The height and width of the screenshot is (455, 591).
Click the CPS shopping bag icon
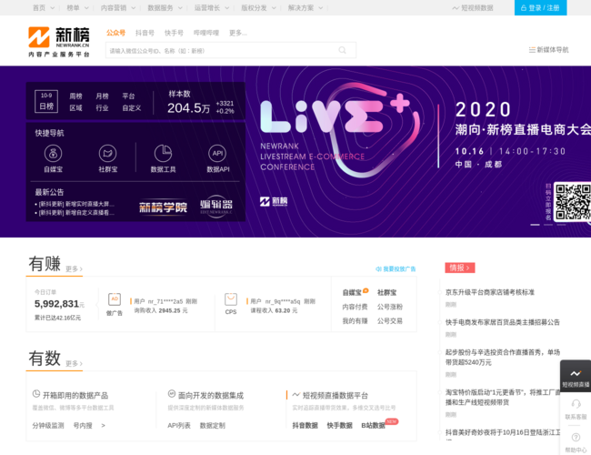point(231,298)
